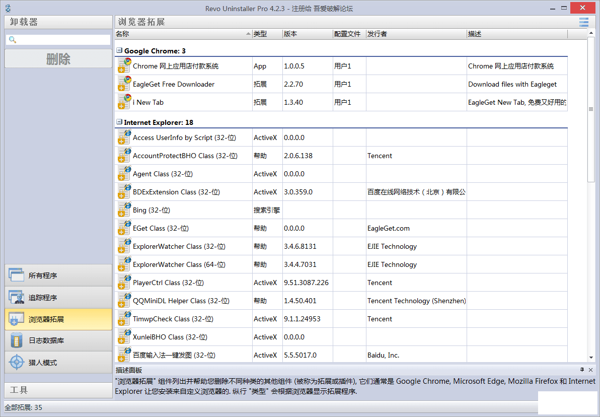
Task: Open the 卸载器 section header
Action: click(58, 22)
